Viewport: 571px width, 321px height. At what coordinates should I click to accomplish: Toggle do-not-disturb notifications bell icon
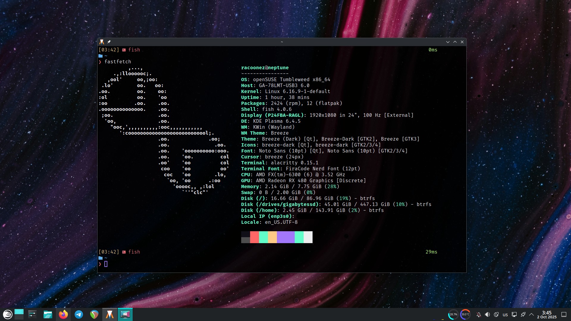pos(479,314)
